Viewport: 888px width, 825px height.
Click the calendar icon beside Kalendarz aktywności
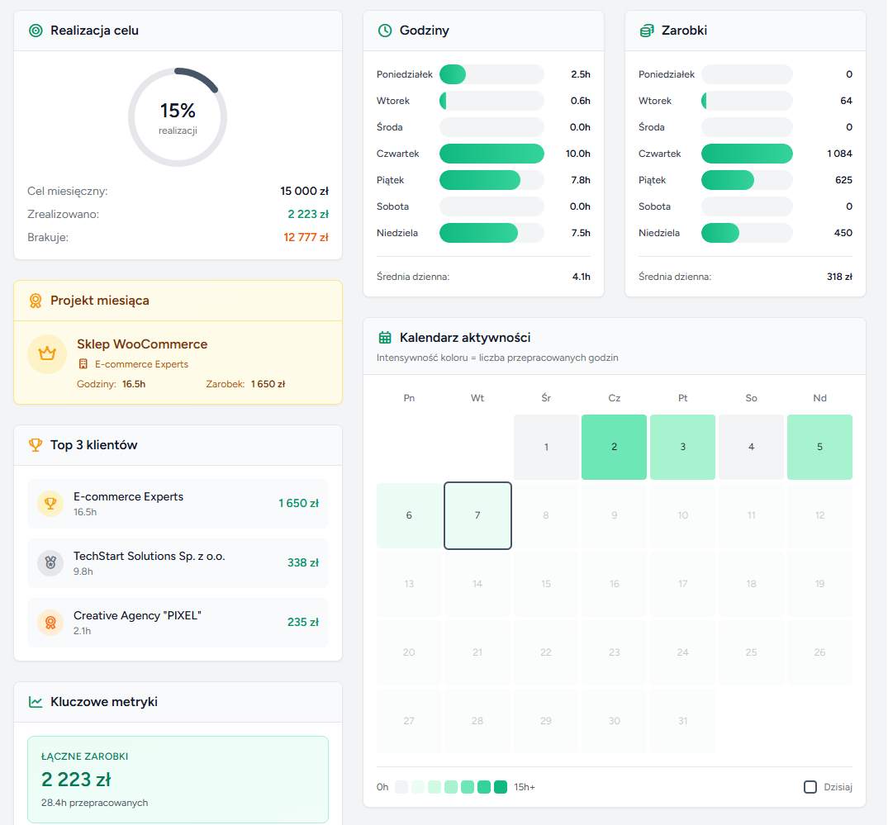point(385,337)
